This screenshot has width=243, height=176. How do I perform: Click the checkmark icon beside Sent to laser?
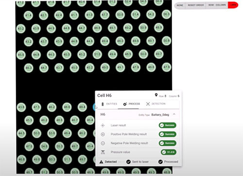tap(128, 162)
